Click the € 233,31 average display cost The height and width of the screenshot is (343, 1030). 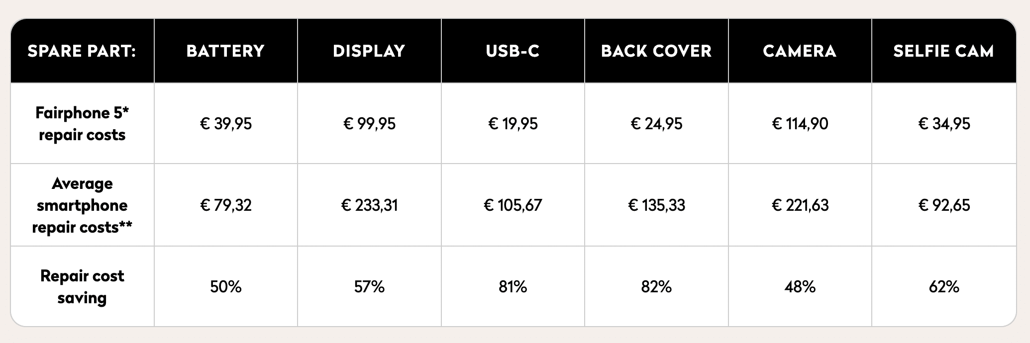click(x=369, y=205)
